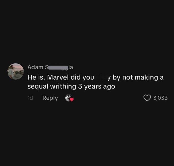Click the phrase 'by not making a'
This screenshot has height=166, width=174.
point(138,78)
